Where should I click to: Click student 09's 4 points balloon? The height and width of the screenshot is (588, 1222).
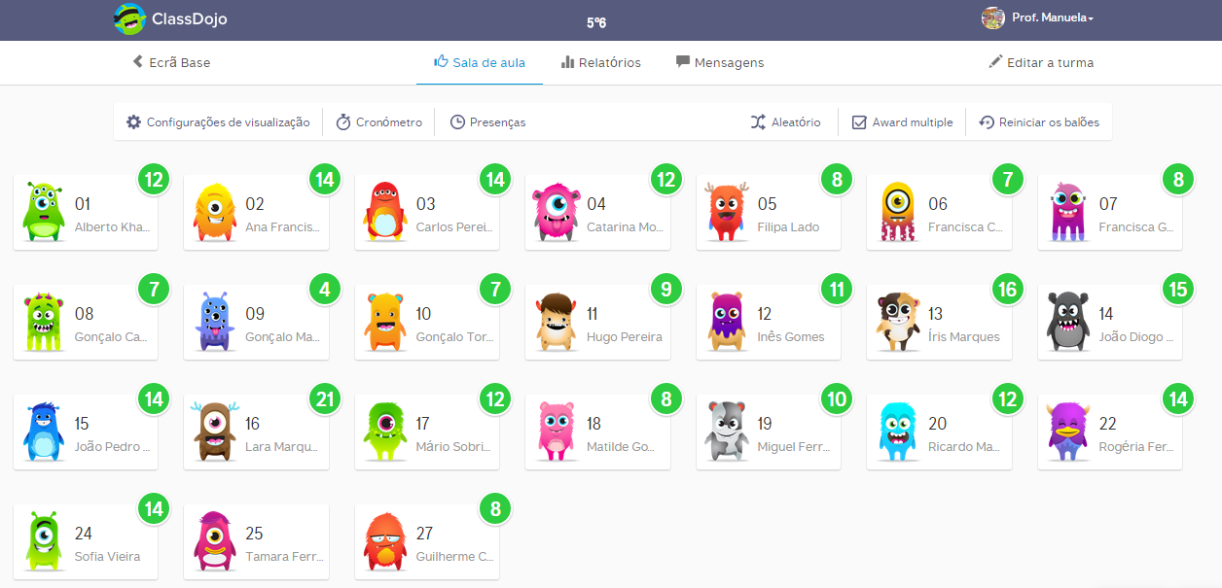325,289
